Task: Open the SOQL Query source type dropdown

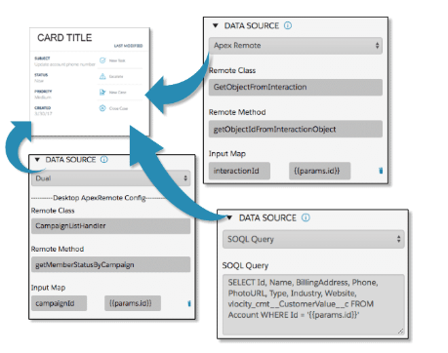Action: [x=313, y=239]
